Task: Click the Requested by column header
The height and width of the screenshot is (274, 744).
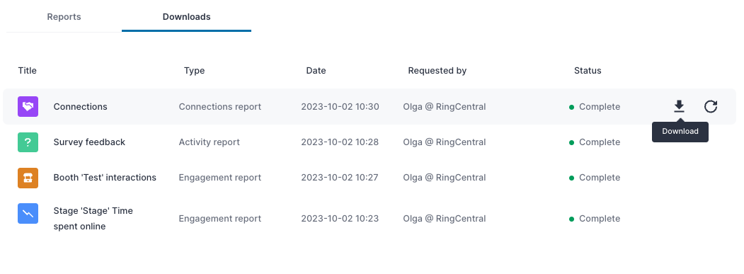Action: click(x=437, y=70)
